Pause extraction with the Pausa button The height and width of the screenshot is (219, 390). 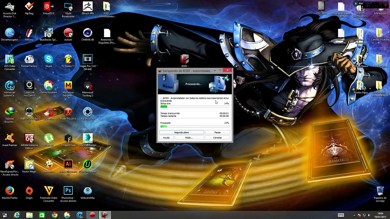[x=218, y=132]
